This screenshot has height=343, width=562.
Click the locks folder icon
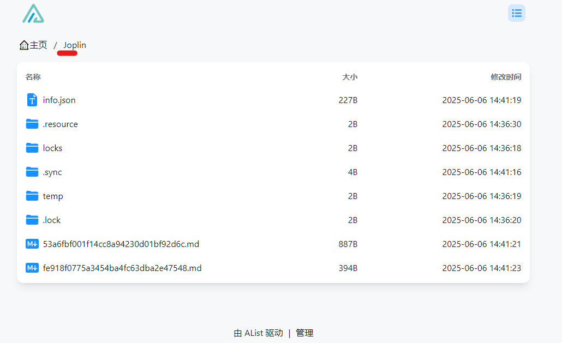32,148
